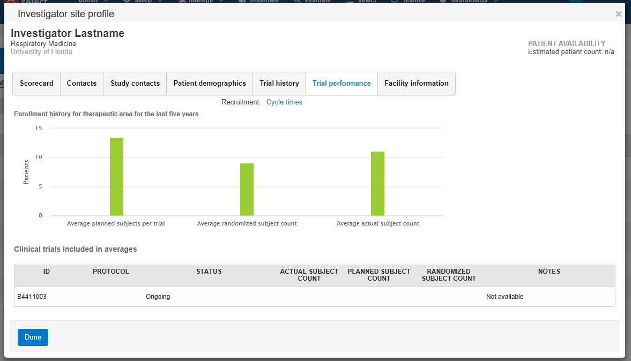The image size is (631, 361).
Task: Click the Investigator Lastname heading
Action: [68, 33]
